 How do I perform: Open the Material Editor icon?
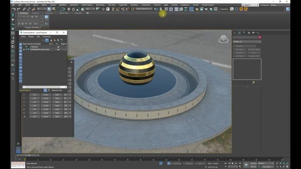(191, 9)
